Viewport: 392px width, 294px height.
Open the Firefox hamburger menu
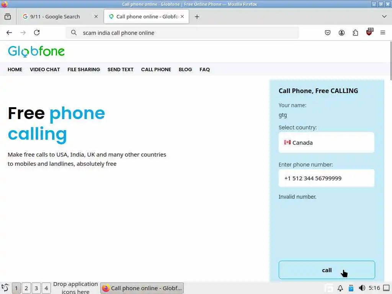pyautogui.click(x=383, y=33)
